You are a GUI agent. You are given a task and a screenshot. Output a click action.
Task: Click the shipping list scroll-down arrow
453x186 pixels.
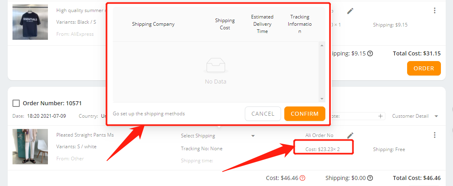322,98
